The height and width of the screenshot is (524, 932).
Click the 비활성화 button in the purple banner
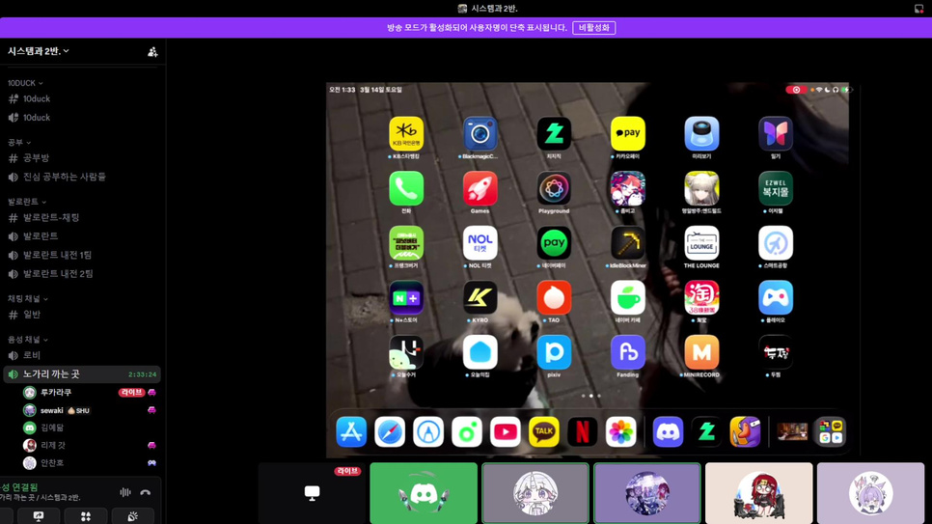593,28
